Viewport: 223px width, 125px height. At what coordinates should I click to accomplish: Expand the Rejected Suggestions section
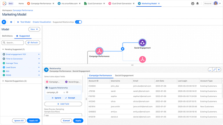click(3, 81)
